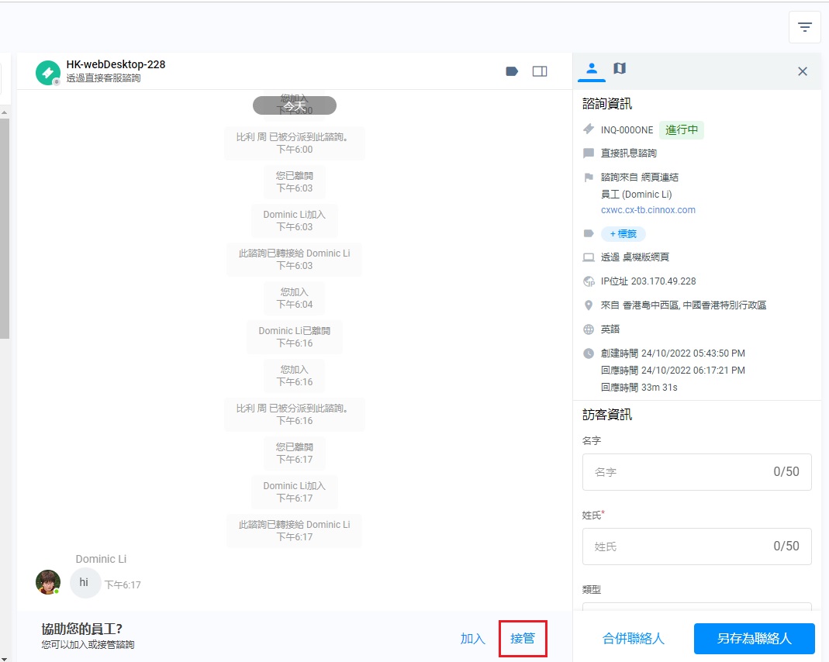Viewport: 829px width, 662px height.
Task: Click 加入 to join the enquiry
Action: coord(472,639)
